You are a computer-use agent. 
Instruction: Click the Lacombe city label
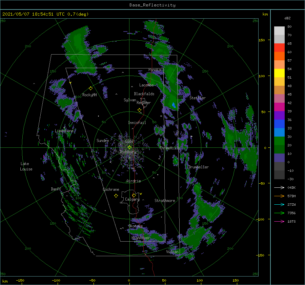pos(146,85)
